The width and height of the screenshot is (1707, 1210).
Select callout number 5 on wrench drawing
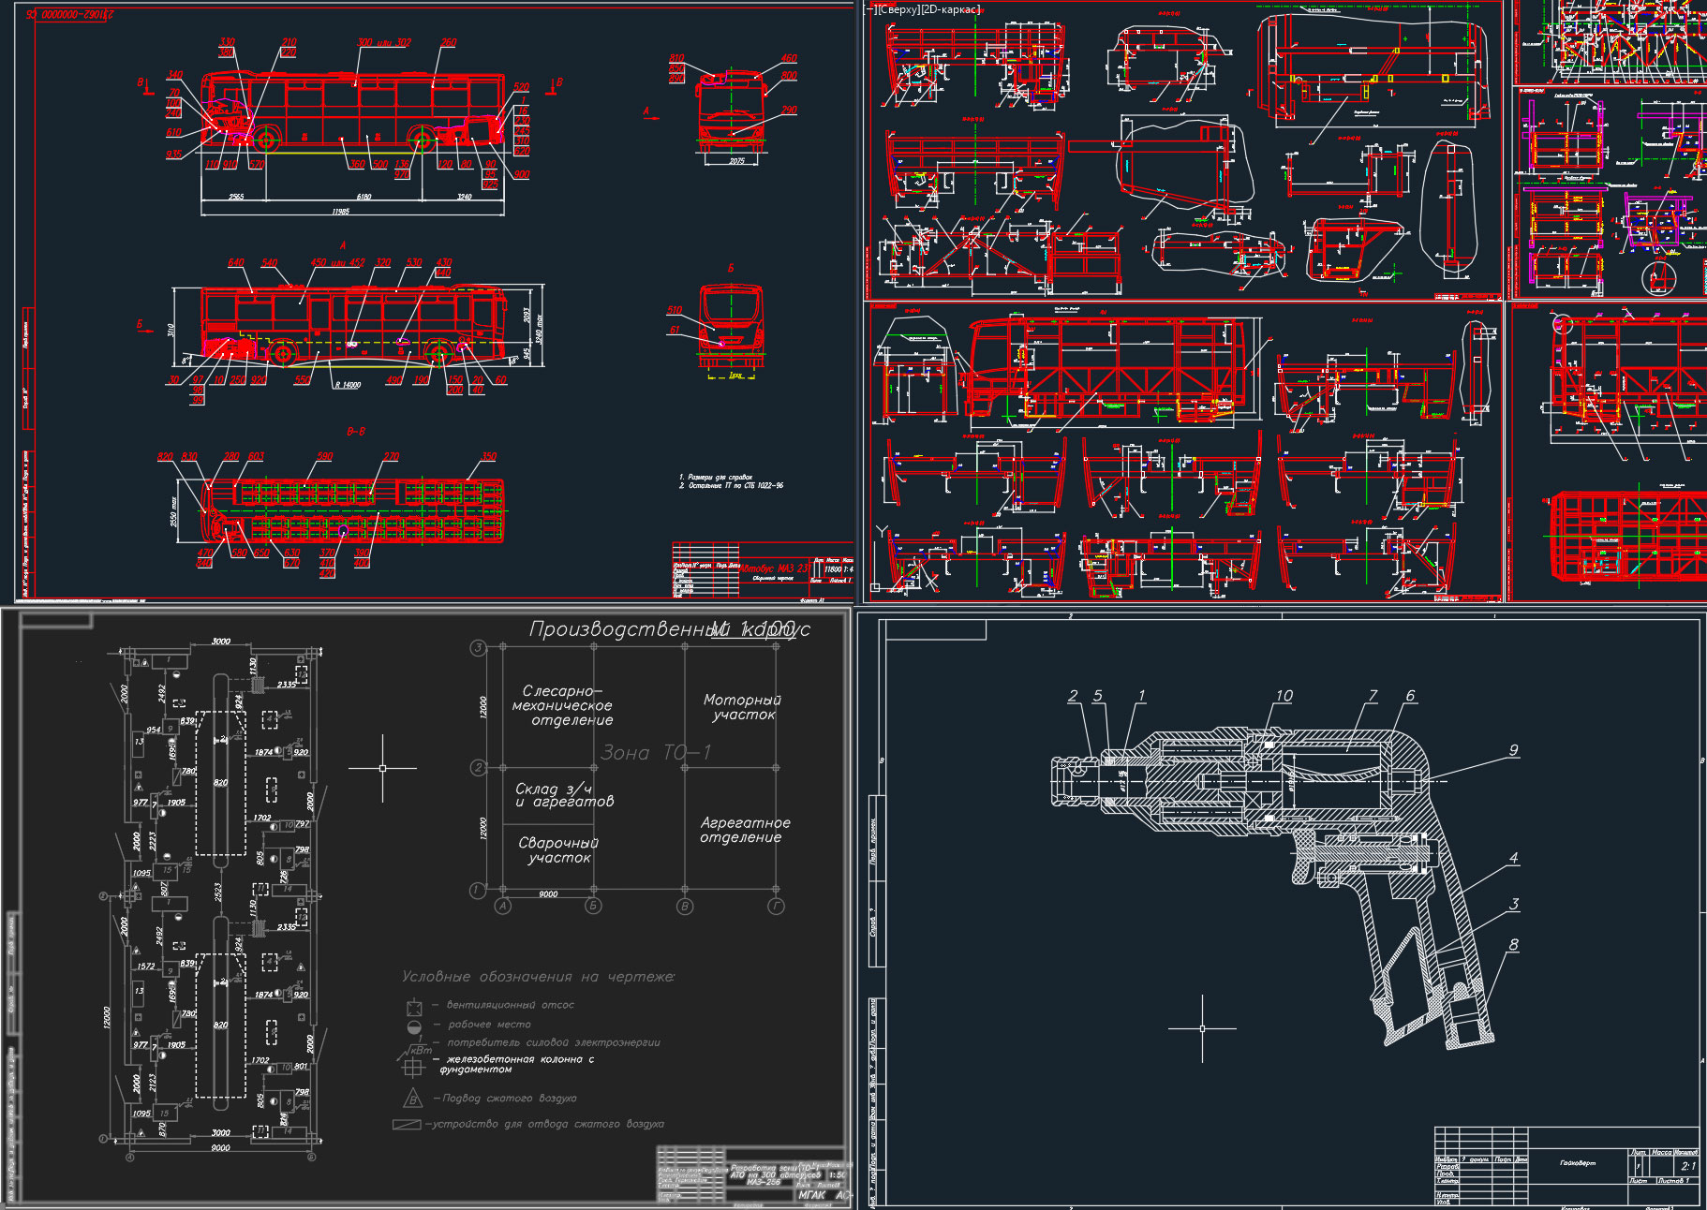pyautogui.click(x=1097, y=696)
